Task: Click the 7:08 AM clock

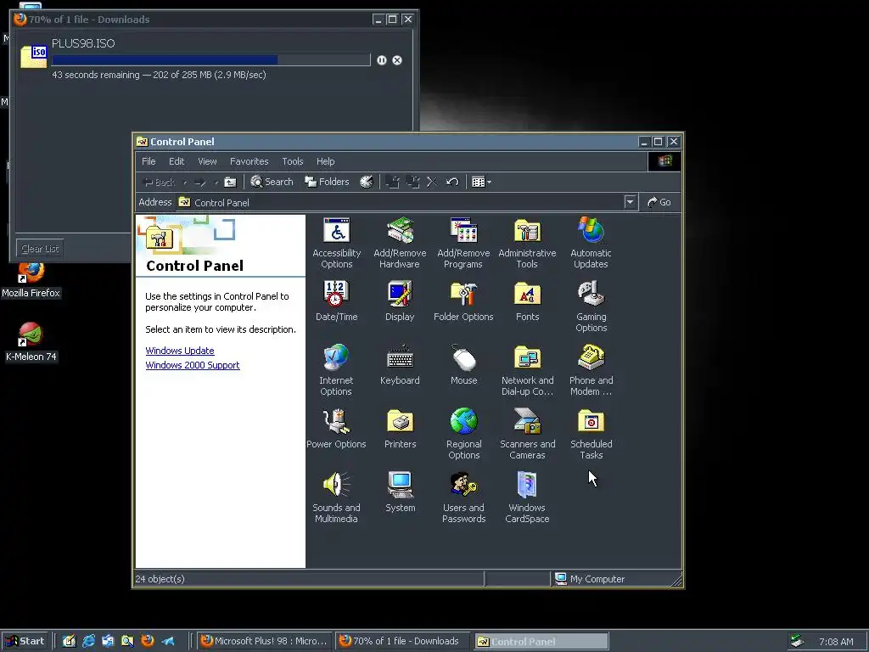Action: click(836, 642)
